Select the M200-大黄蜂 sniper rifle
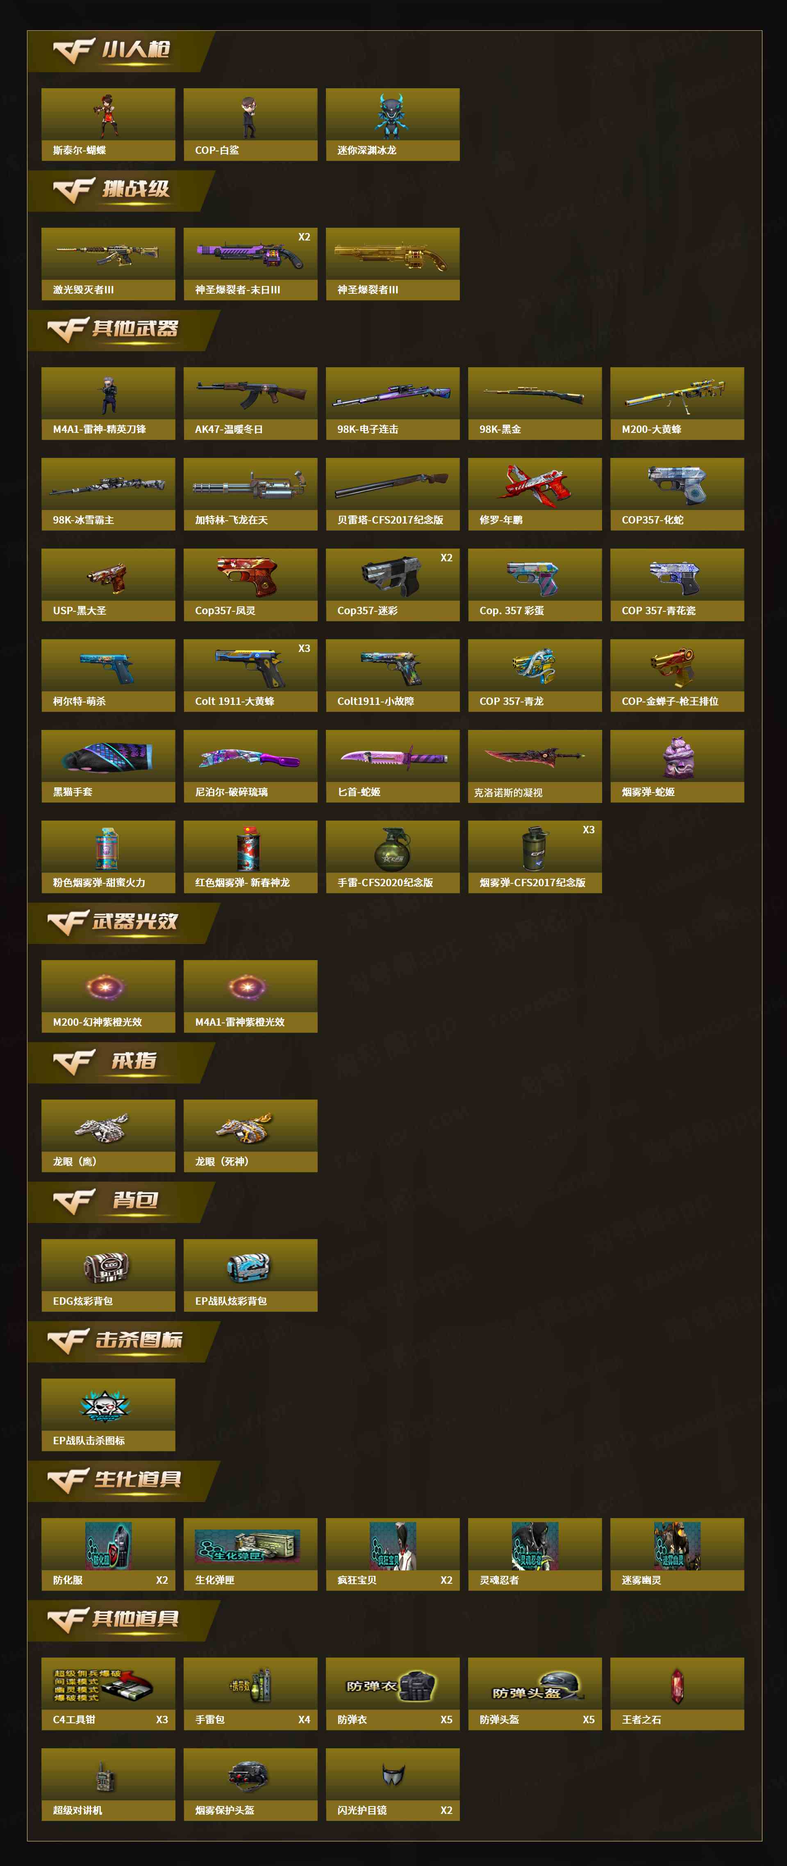Screen dimensions: 787x1866 coord(677,403)
